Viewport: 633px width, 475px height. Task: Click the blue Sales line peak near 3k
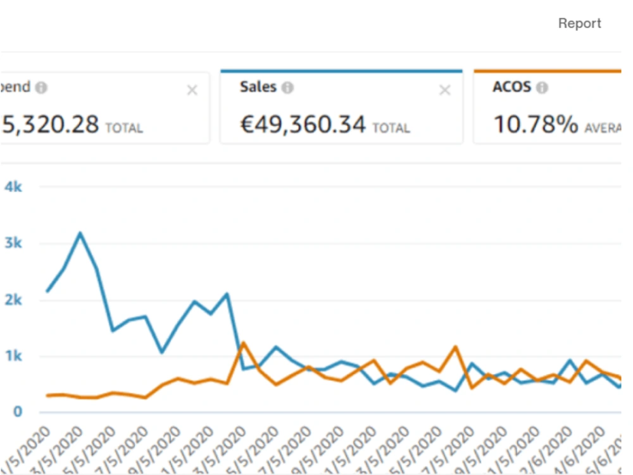tap(80, 234)
